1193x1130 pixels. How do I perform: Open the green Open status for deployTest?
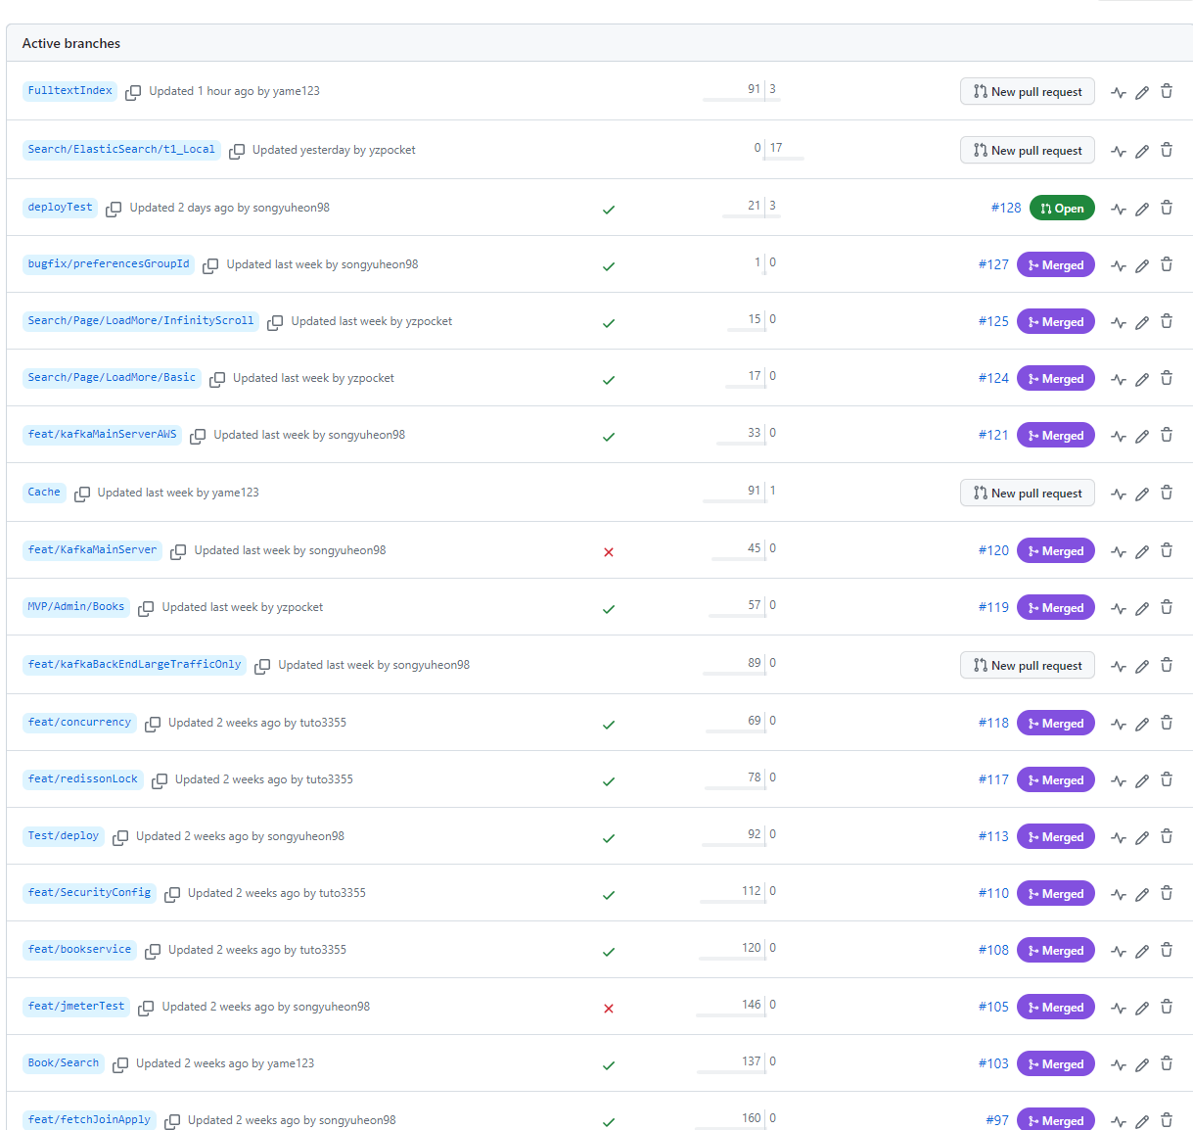click(1062, 209)
